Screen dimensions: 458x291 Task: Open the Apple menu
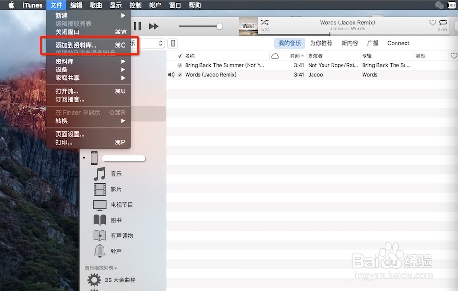click(11, 5)
